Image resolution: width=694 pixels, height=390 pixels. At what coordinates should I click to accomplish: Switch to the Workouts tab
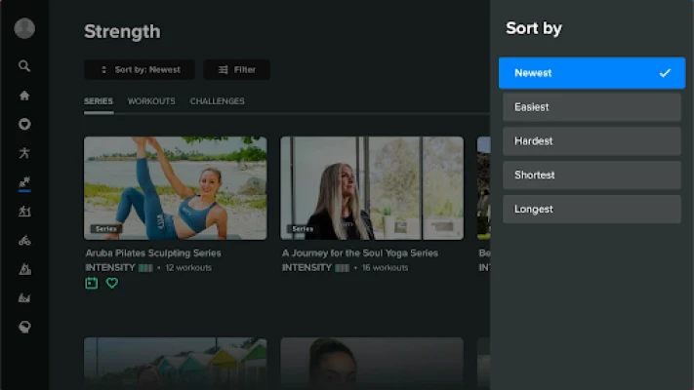click(151, 101)
